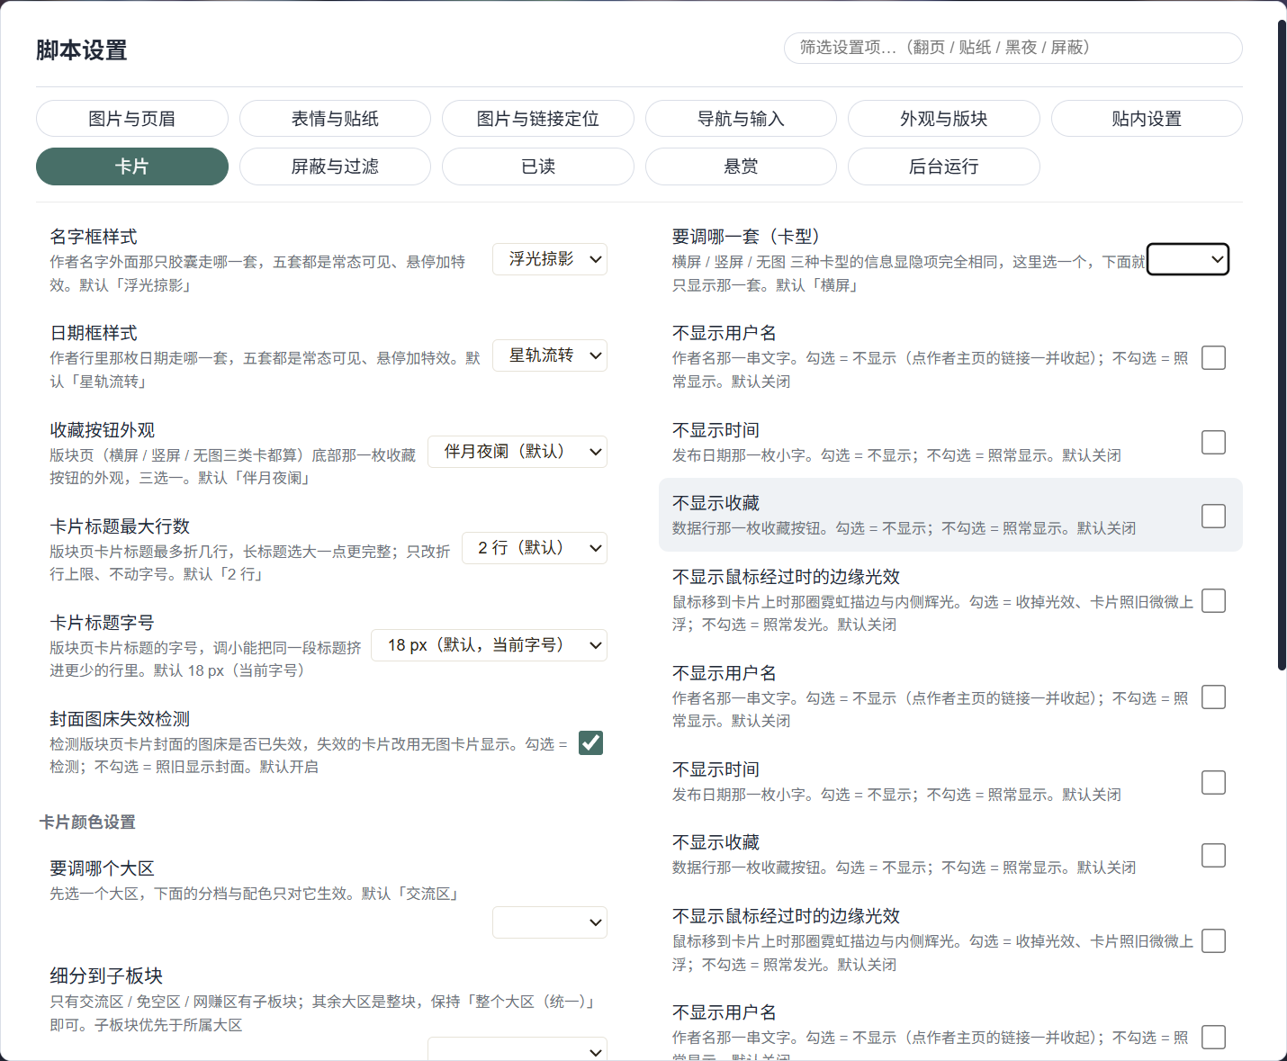Image resolution: width=1287 pixels, height=1061 pixels.
Task: Tick the first 不显示鼠标经过时的边缘光效 checkbox
Action: 1214,601
